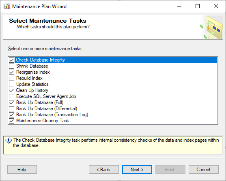Select Back Up Database (Differential) label
Image resolution: width=226 pixels, height=181 pixels.
click(x=47, y=109)
